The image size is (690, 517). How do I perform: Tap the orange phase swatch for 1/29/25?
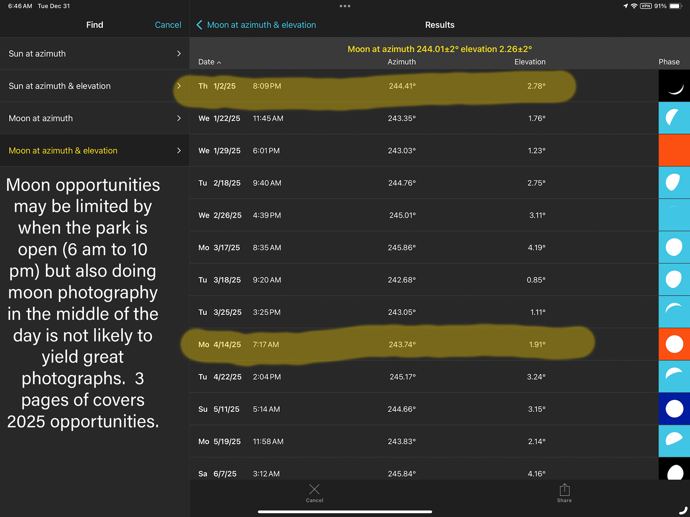point(674,151)
